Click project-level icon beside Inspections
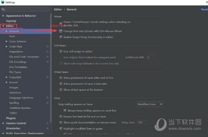Screen dimensions: 208x137 47,52
